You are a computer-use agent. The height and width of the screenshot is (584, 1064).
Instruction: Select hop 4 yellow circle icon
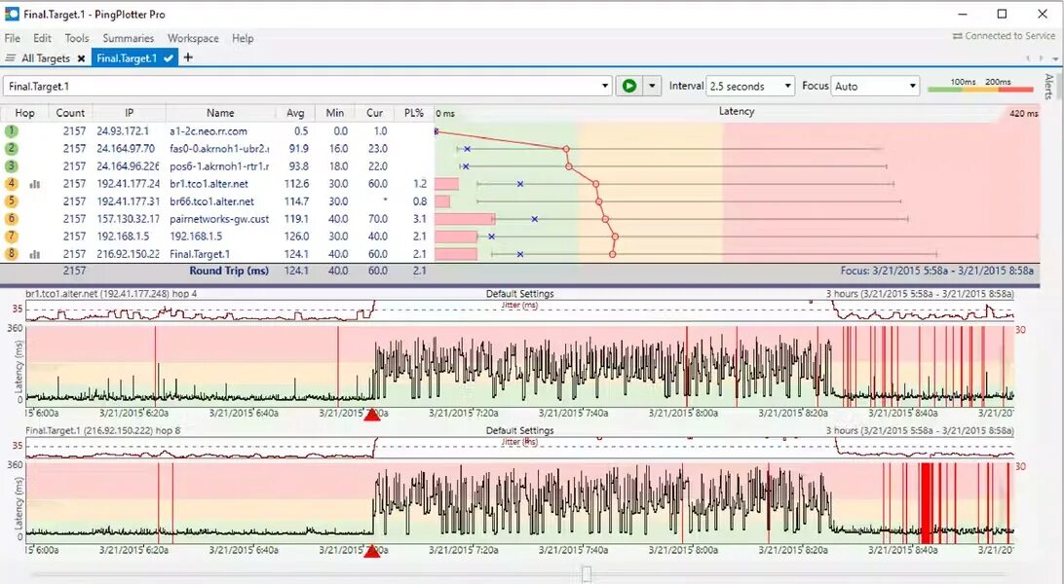[11, 184]
